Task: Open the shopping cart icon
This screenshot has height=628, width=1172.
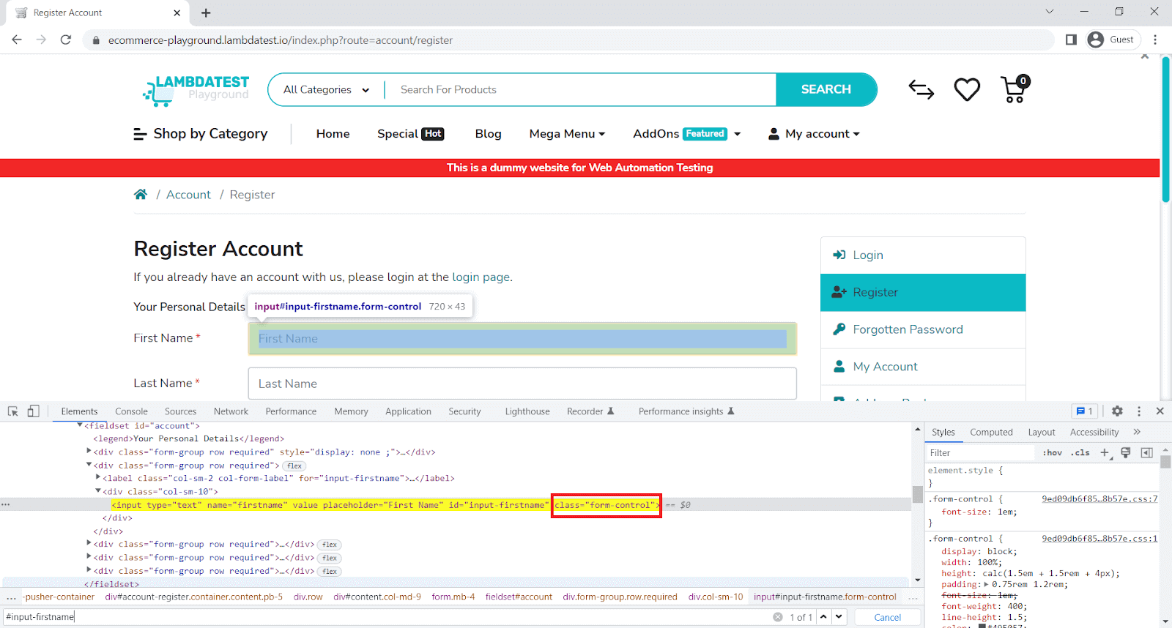Action: [1015, 90]
